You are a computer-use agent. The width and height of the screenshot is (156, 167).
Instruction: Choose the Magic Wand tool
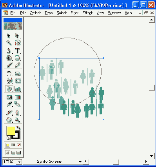9,43
